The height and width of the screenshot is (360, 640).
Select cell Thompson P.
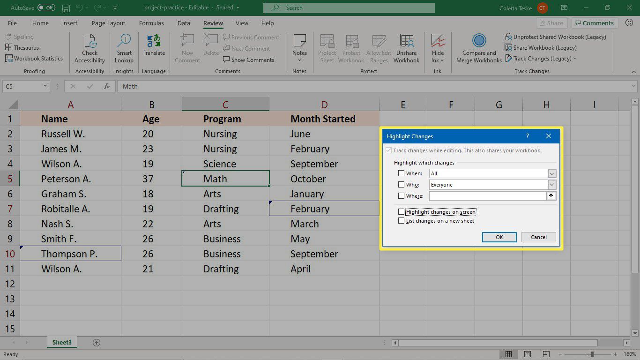[x=70, y=254]
